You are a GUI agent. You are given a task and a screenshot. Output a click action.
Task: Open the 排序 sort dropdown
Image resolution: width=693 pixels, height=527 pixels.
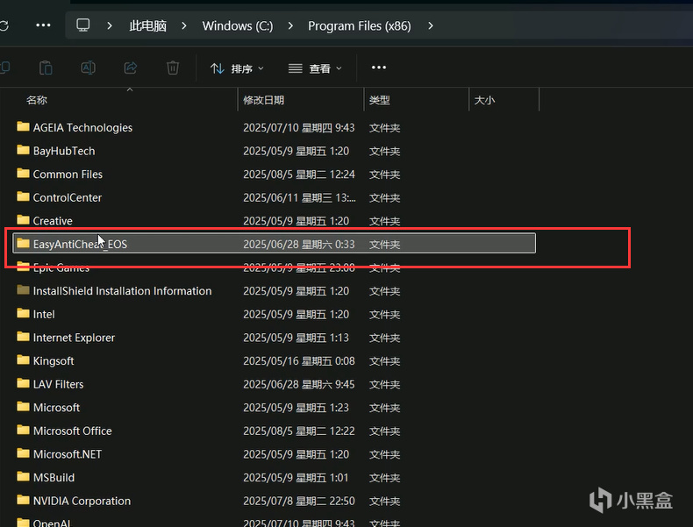pyautogui.click(x=238, y=68)
